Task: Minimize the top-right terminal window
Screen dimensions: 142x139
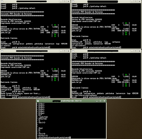Action: [x=132, y=1]
